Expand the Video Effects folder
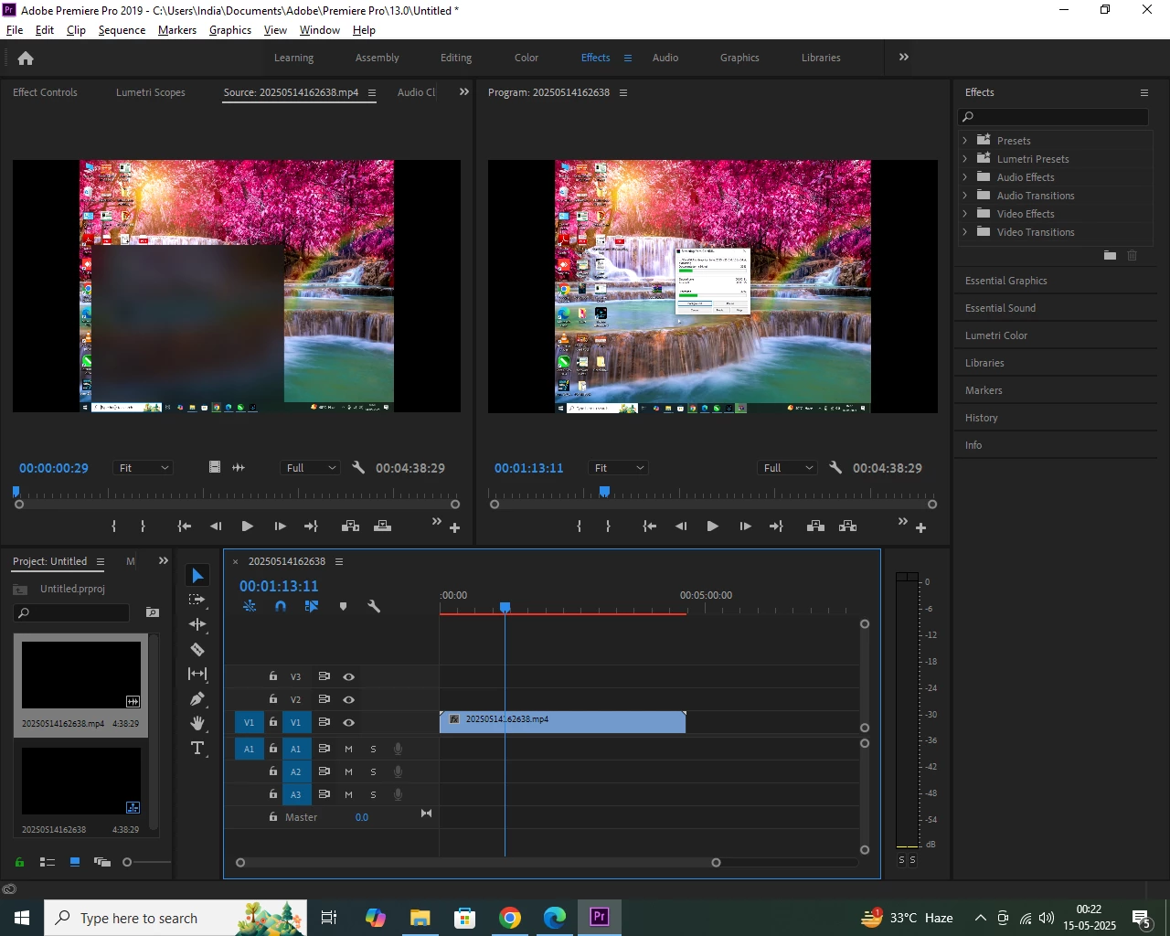The width and height of the screenshot is (1170, 936). point(964,213)
